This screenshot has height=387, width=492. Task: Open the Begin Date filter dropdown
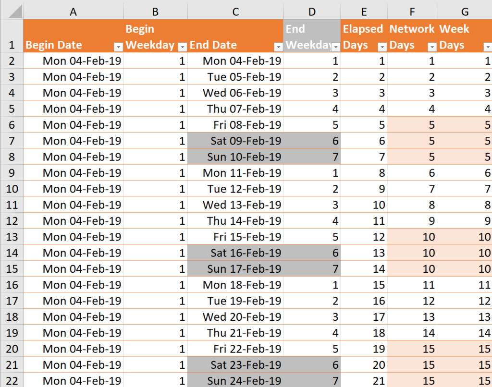click(x=118, y=46)
